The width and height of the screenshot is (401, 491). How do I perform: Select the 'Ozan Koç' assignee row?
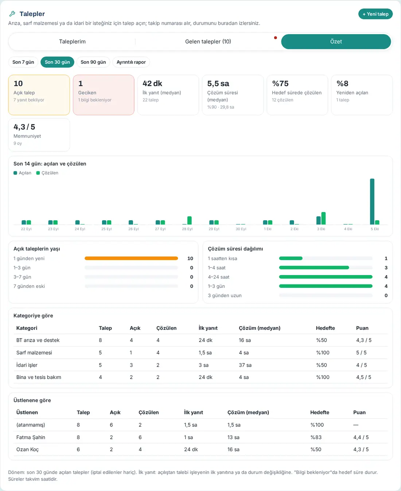click(200, 449)
